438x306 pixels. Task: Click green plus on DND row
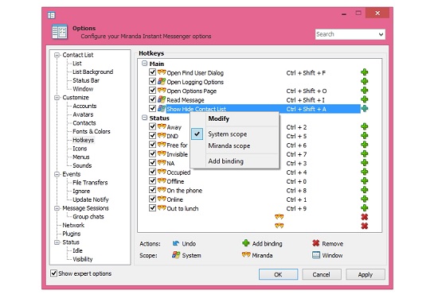point(364,136)
